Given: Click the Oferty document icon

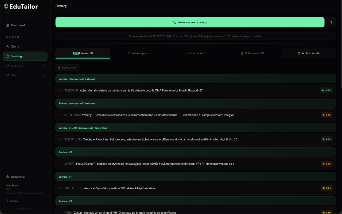Looking at the screenshot, I should (7, 47).
